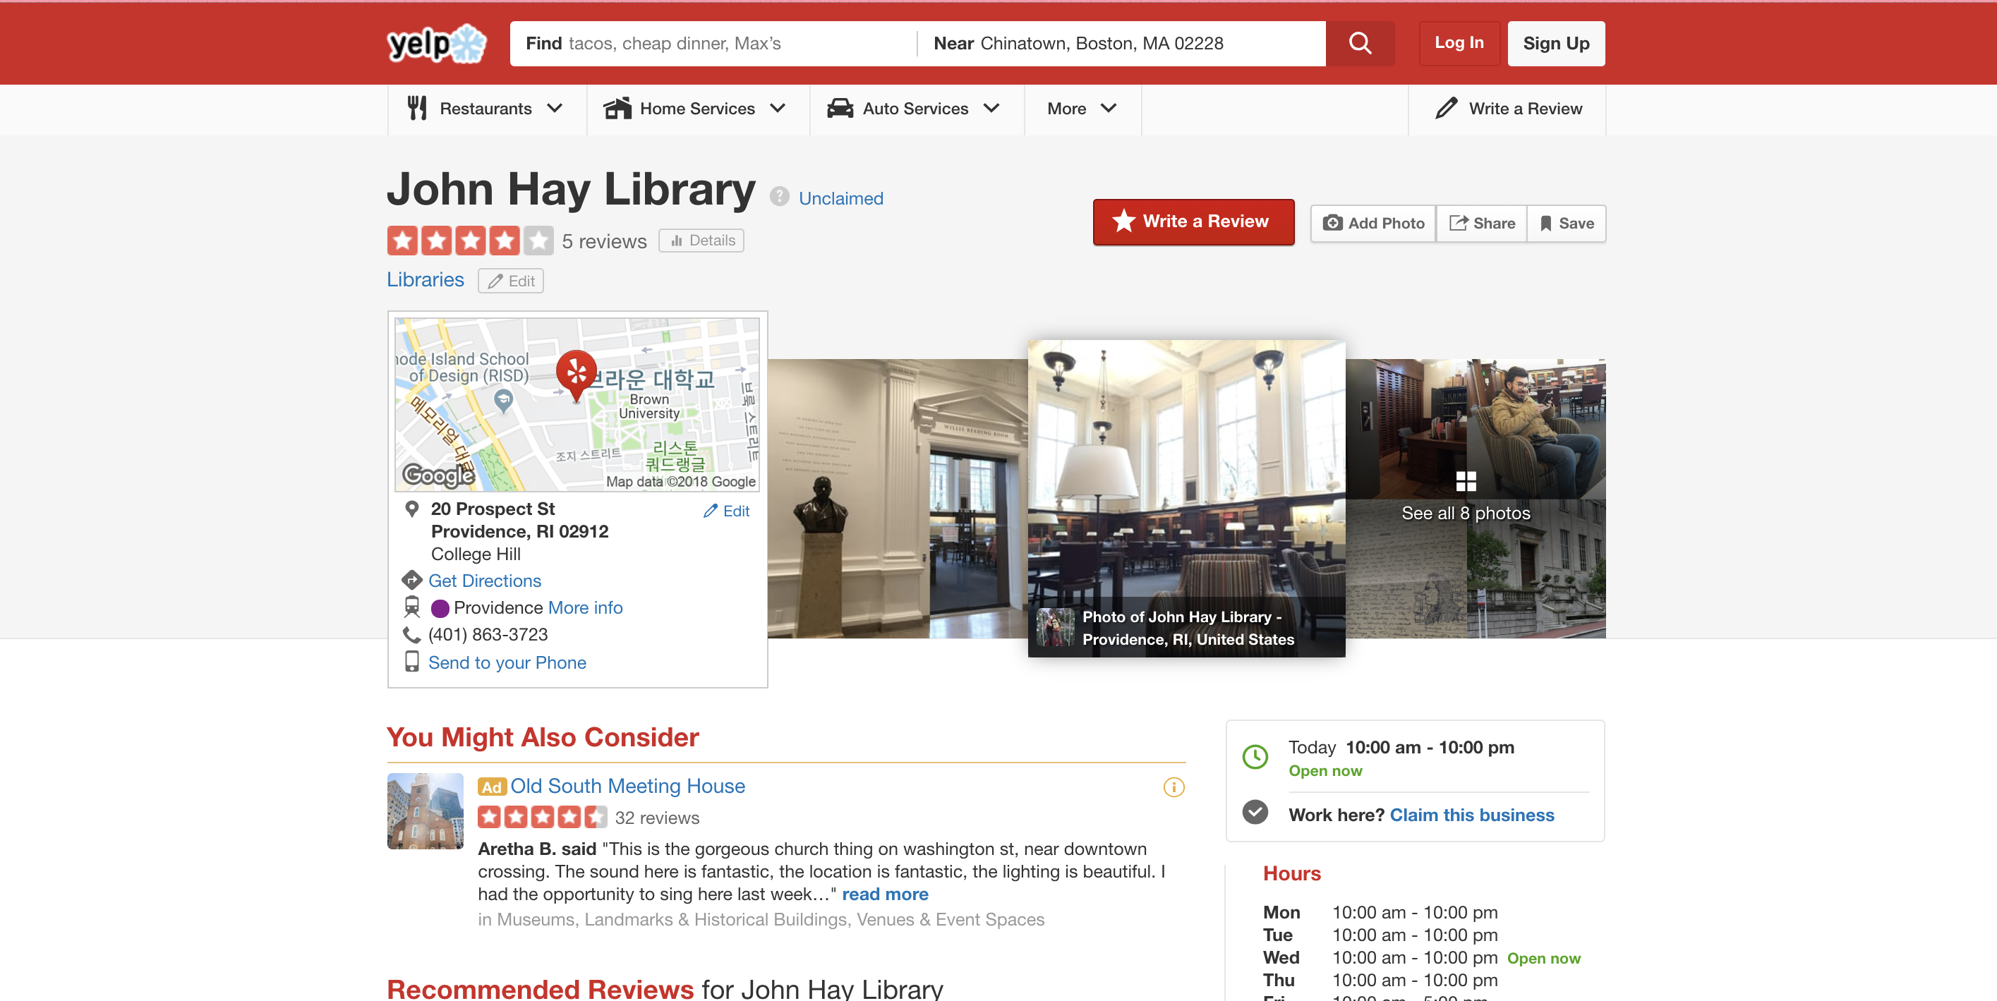Screen dimensions: 1997x1001
Task: Click the Sign Up button
Action: tap(1556, 44)
